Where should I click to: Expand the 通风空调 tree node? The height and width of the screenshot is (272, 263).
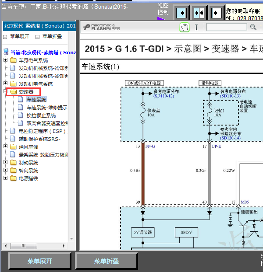[x=5, y=146]
